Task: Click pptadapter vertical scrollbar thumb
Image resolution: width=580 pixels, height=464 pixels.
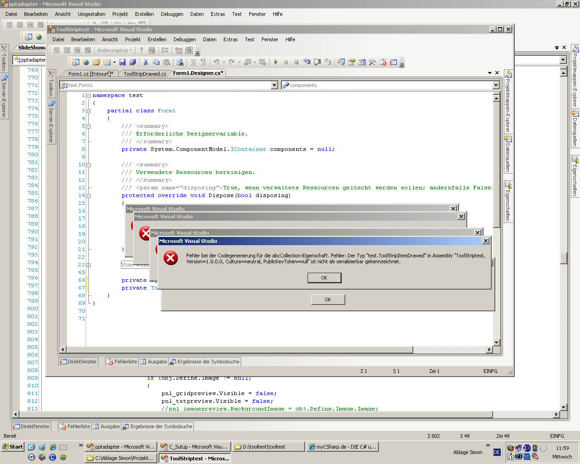Action: 564,258
